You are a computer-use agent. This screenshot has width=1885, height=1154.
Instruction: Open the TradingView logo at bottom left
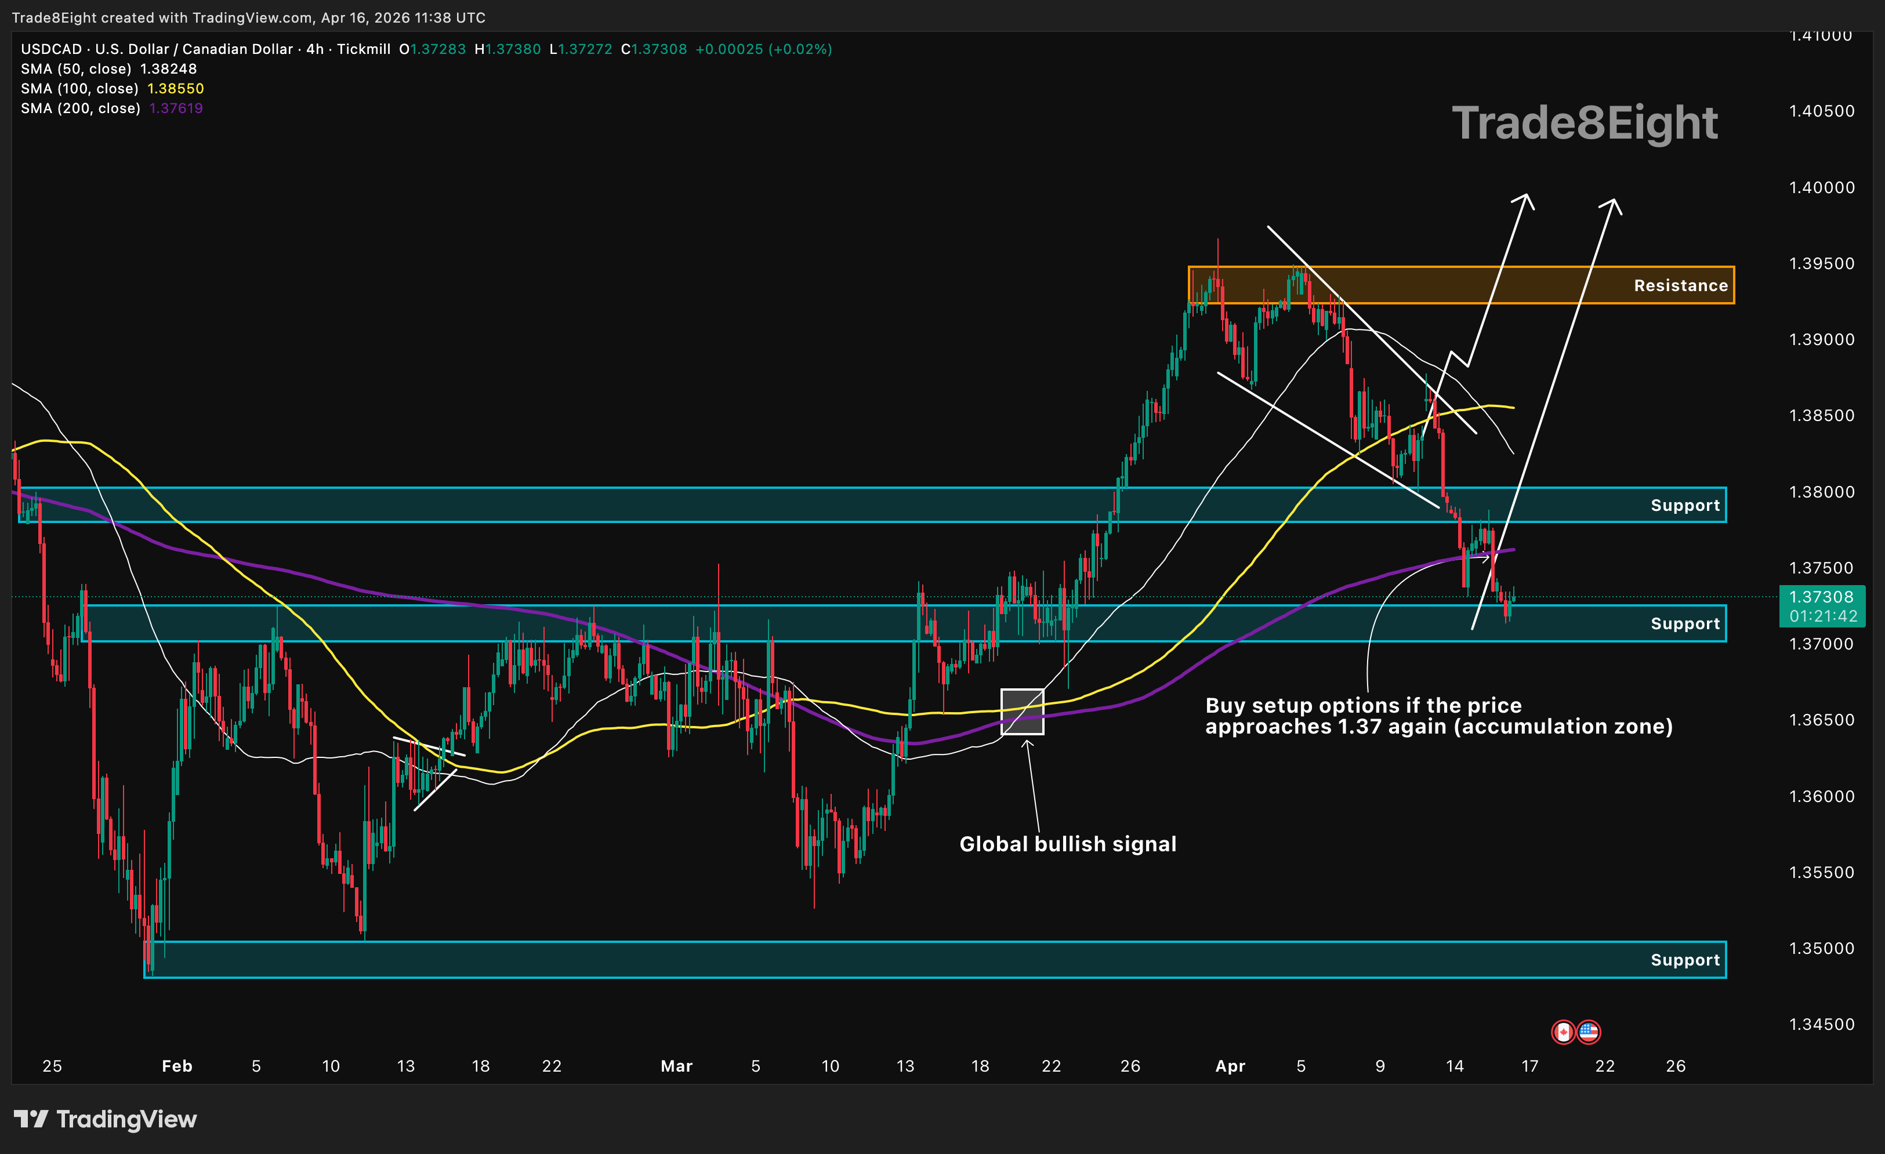[x=106, y=1120]
